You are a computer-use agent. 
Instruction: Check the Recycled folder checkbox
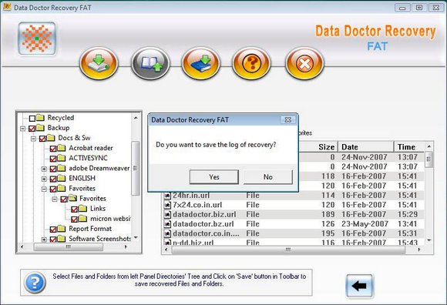click(x=32, y=118)
